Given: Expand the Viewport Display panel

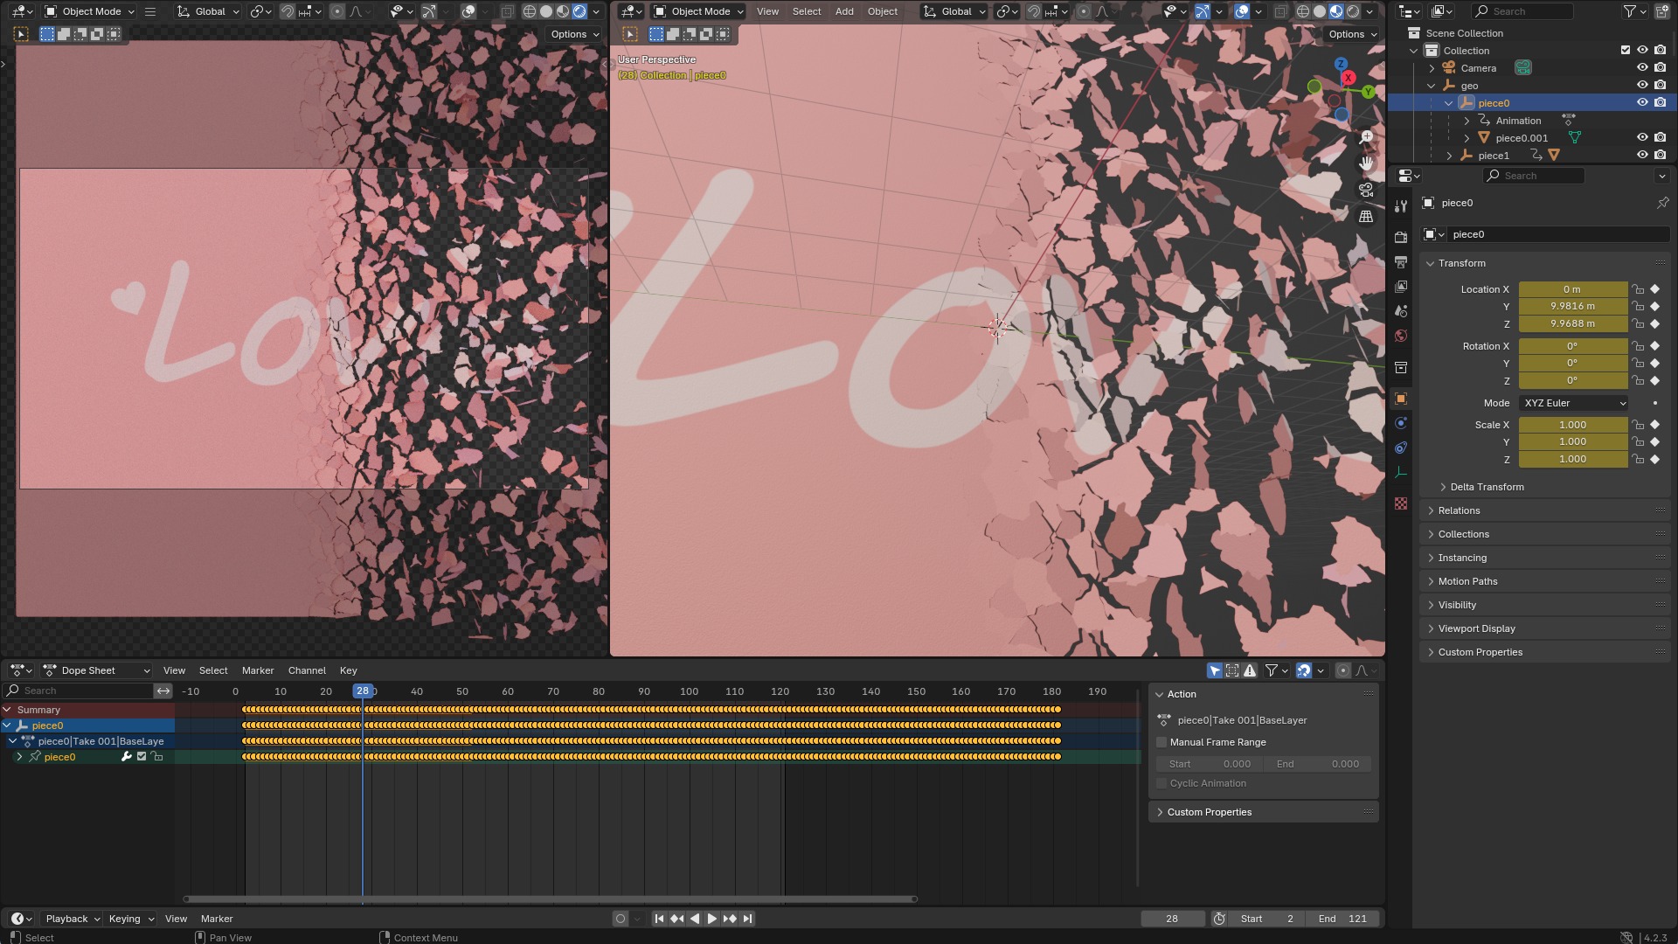Looking at the screenshot, I should click(x=1476, y=628).
